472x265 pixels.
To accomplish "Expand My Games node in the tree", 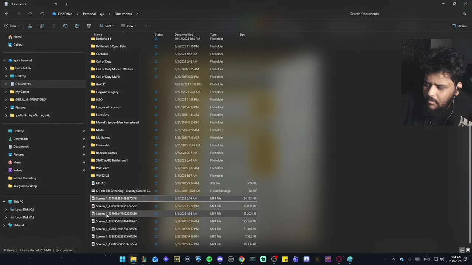I will coord(6,92).
